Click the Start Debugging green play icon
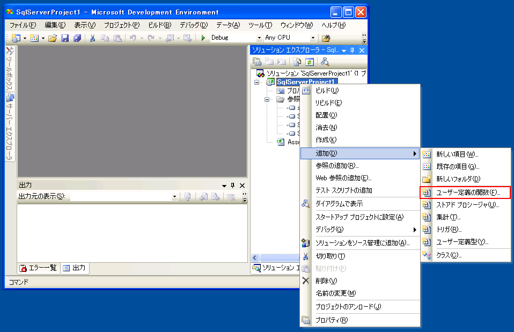The height and width of the screenshot is (332, 514). point(203,38)
